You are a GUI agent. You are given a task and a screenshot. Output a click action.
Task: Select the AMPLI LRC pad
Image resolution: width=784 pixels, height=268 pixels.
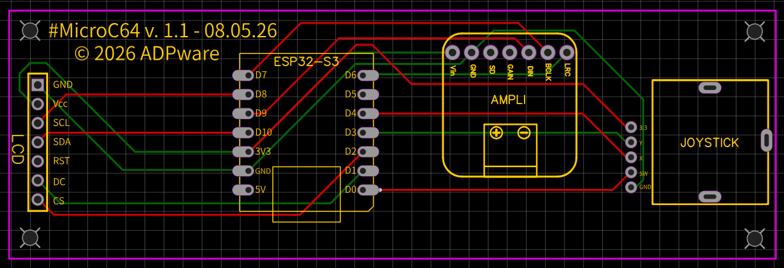(x=567, y=52)
